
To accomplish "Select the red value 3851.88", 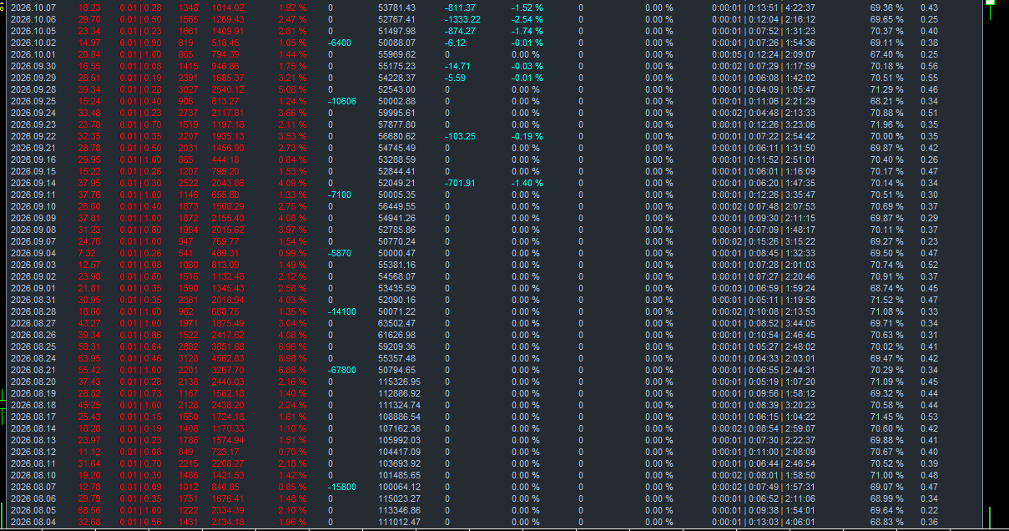I will [x=228, y=346].
